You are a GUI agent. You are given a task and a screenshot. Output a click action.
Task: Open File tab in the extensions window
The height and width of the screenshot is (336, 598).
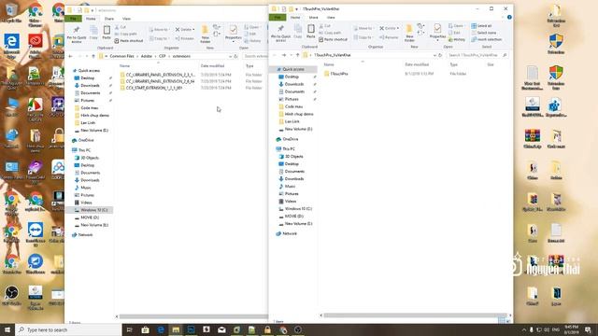click(x=73, y=19)
